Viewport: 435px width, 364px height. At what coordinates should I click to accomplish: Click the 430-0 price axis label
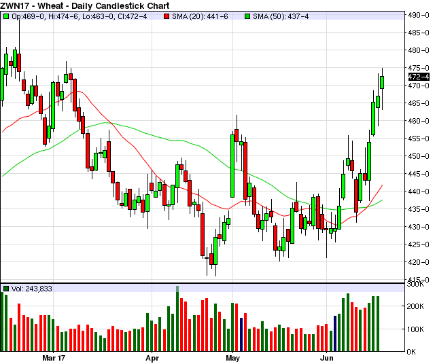(x=419, y=227)
